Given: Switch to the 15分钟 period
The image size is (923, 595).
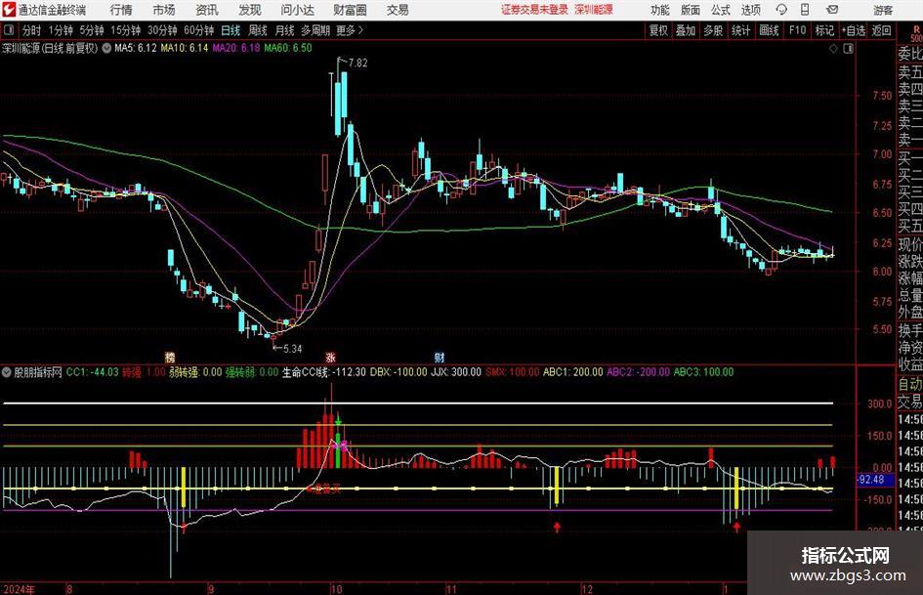Looking at the screenshot, I should point(126,30).
